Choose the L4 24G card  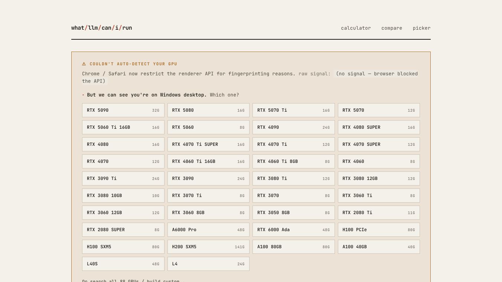coord(208,264)
